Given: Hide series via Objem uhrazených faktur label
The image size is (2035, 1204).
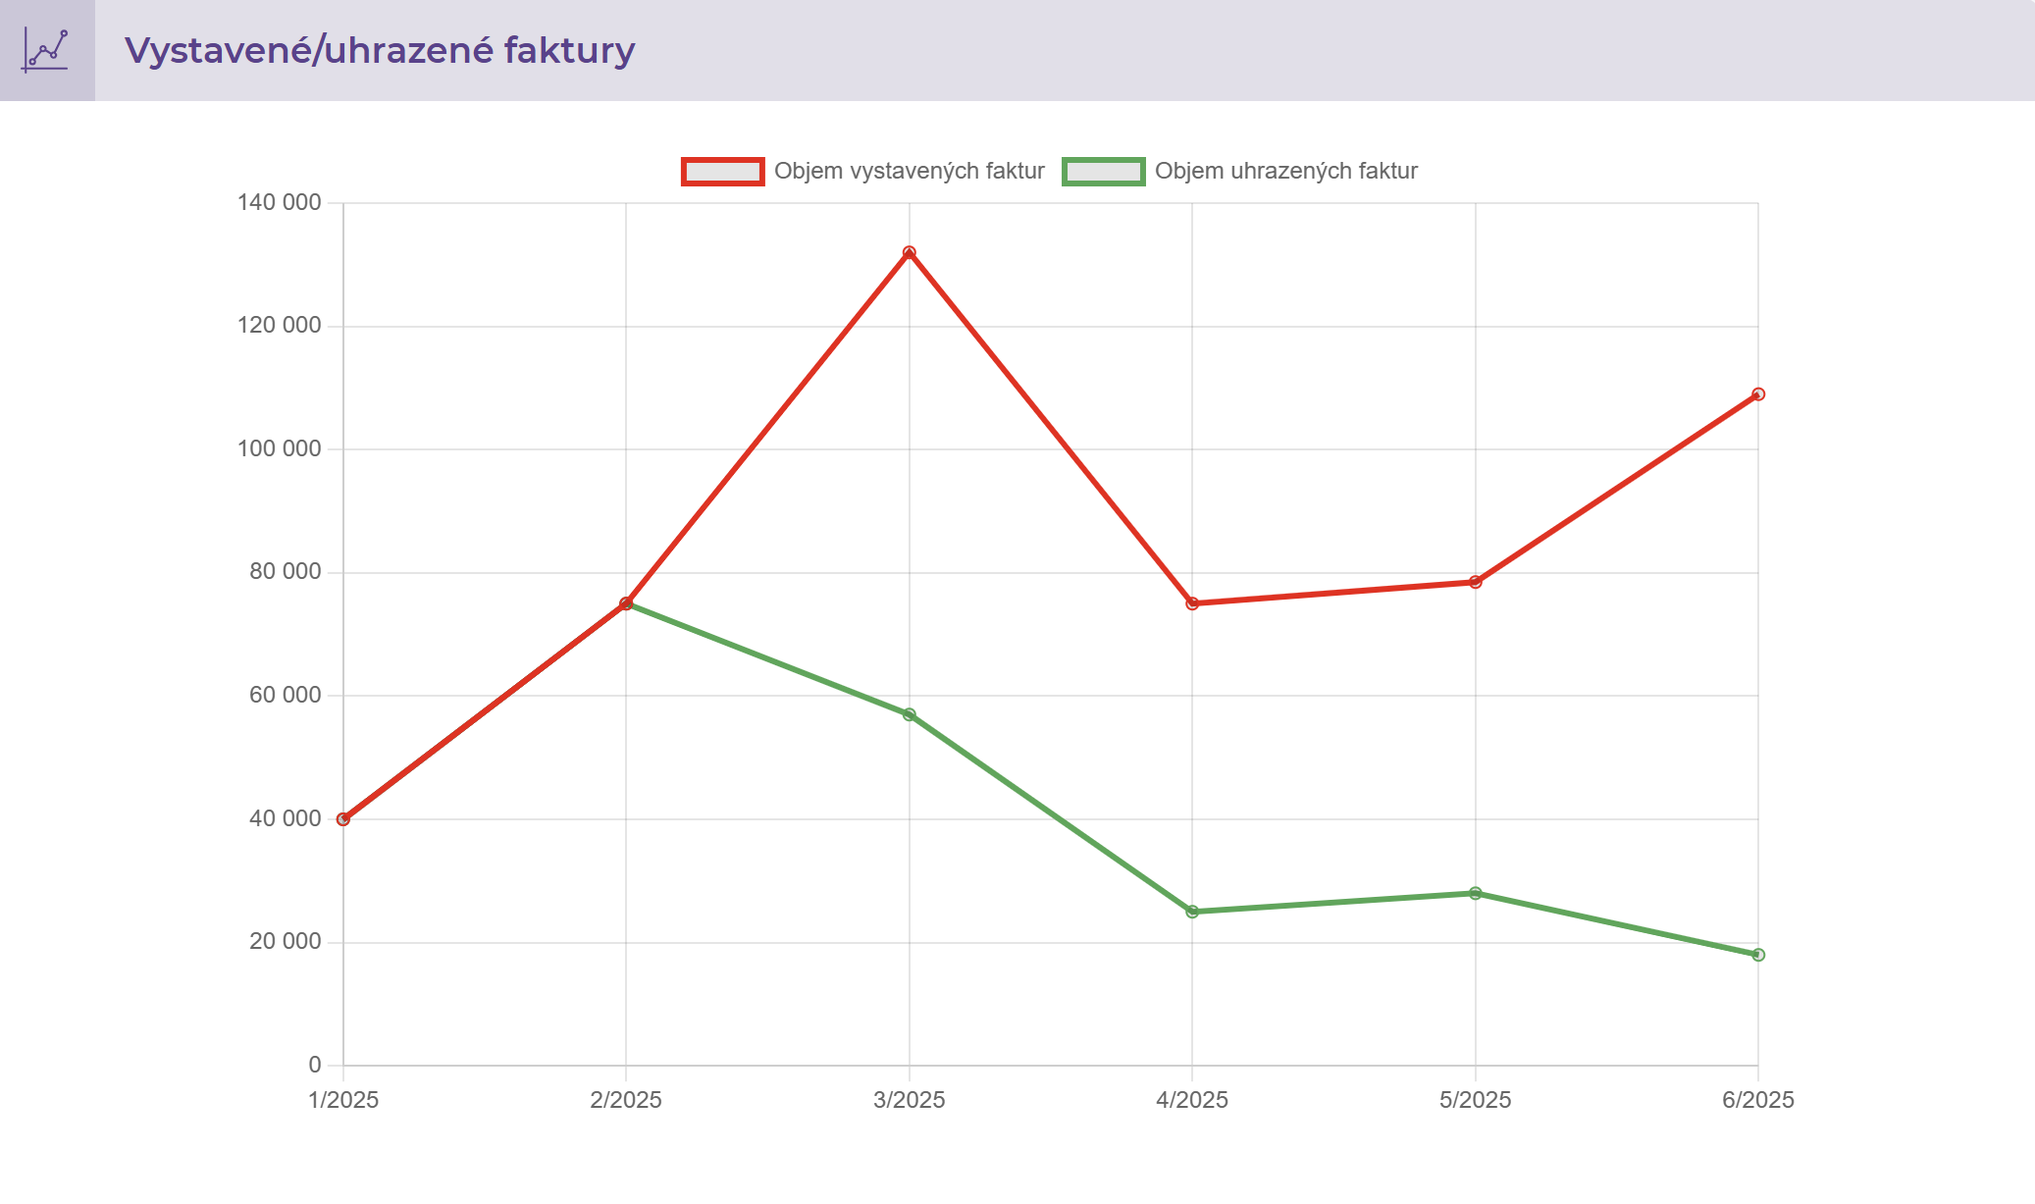Looking at the screenshot, I should [x=1285, y=172].
